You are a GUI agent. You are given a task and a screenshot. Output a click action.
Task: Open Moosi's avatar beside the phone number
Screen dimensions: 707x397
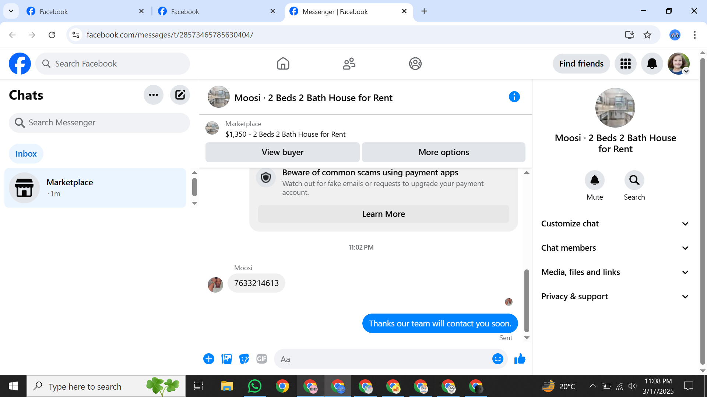[215, 285]
